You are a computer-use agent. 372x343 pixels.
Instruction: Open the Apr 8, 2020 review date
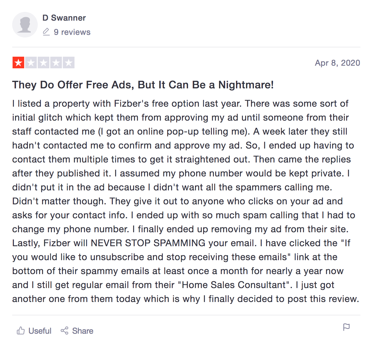pyautogui.click(x=337, y=63)
